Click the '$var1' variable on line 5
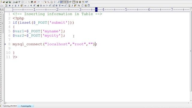Image resolution: width=192 pixels, height=108 pixels. coord(18,31)
